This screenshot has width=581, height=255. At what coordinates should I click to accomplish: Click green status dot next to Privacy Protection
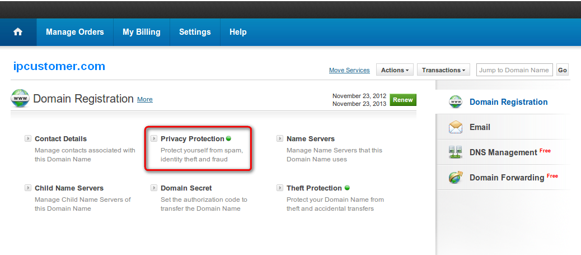click(x=228, y=138)
